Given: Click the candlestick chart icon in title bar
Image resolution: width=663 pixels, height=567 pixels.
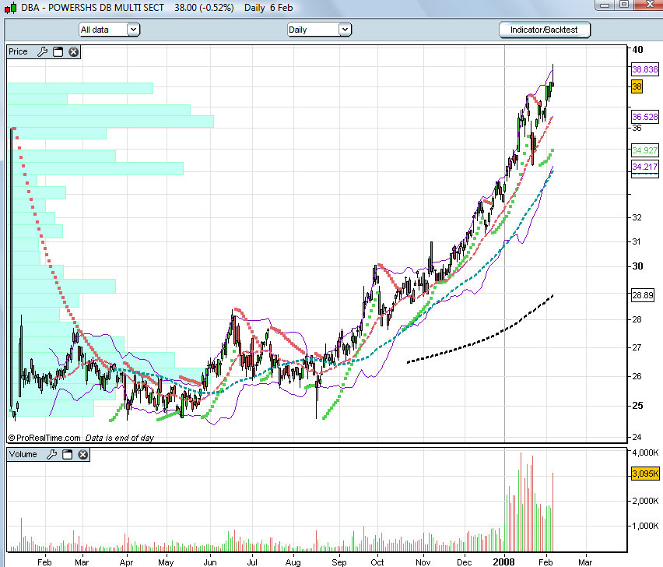Looking at the screenshot, I should pyautogui.click(x=11, y=8).
